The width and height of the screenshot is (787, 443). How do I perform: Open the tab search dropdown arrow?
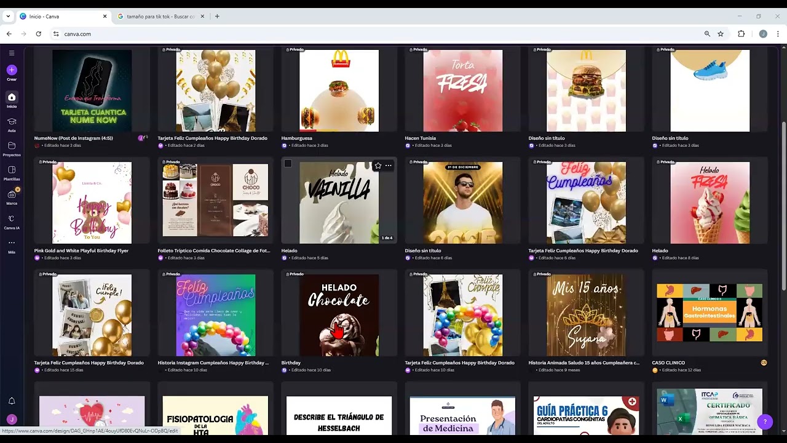(8, 17)
